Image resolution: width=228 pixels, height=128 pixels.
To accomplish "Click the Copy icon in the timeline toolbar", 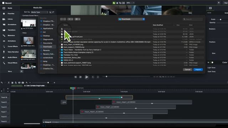I will (x=12, y=82).
